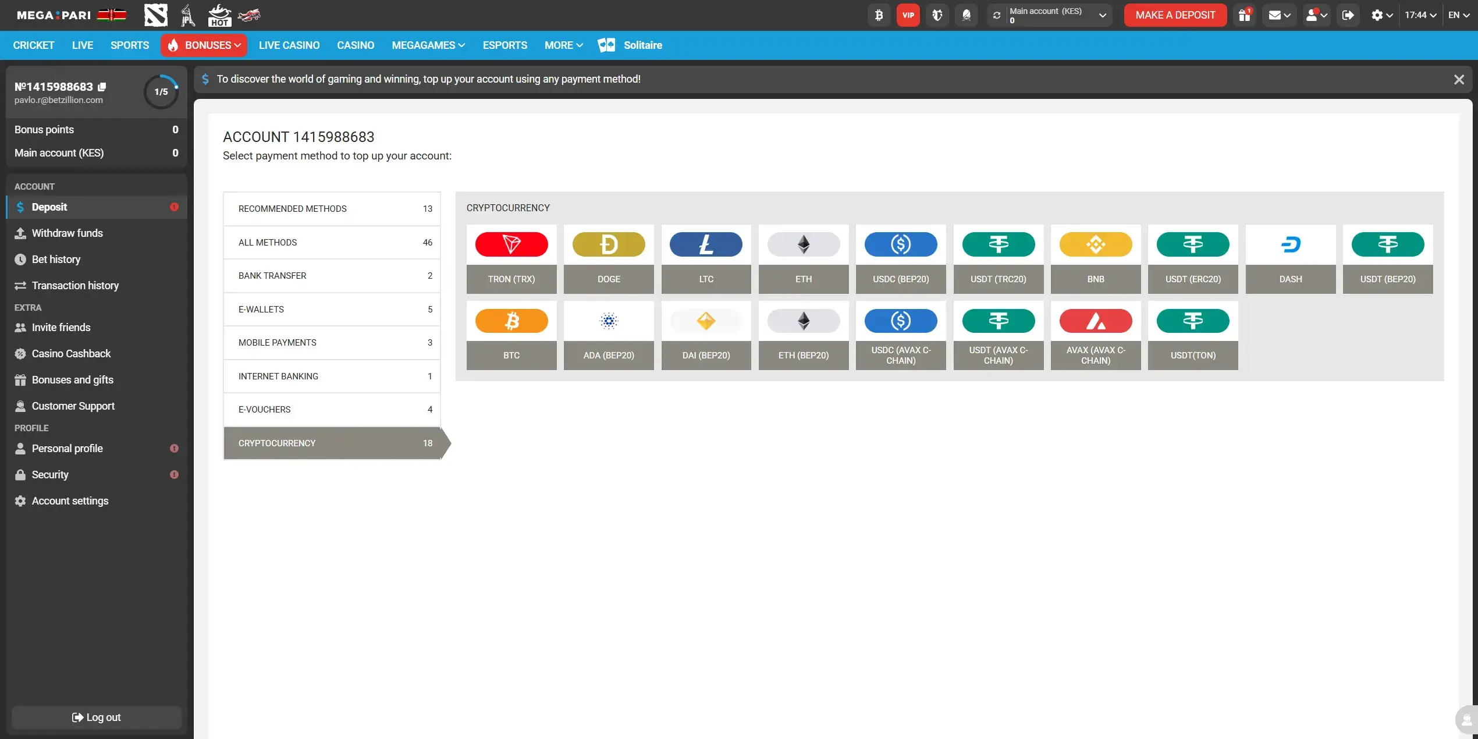Switch to the LIVE CASINO tab
The height and width of the screenshot is (739, 1478).
click(289, 45)
